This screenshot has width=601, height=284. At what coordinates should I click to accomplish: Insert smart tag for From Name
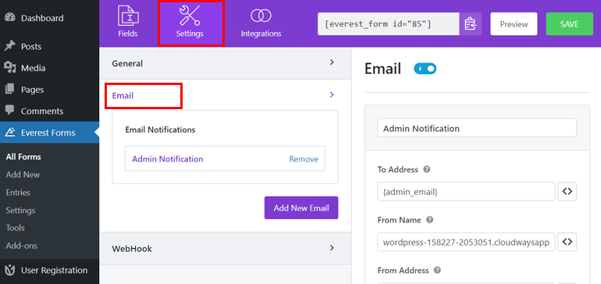[567, 242]
